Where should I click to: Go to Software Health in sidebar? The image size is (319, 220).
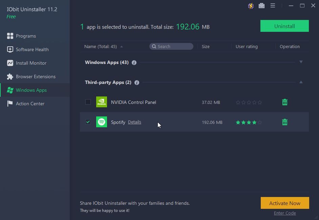[x=32, y=49]
